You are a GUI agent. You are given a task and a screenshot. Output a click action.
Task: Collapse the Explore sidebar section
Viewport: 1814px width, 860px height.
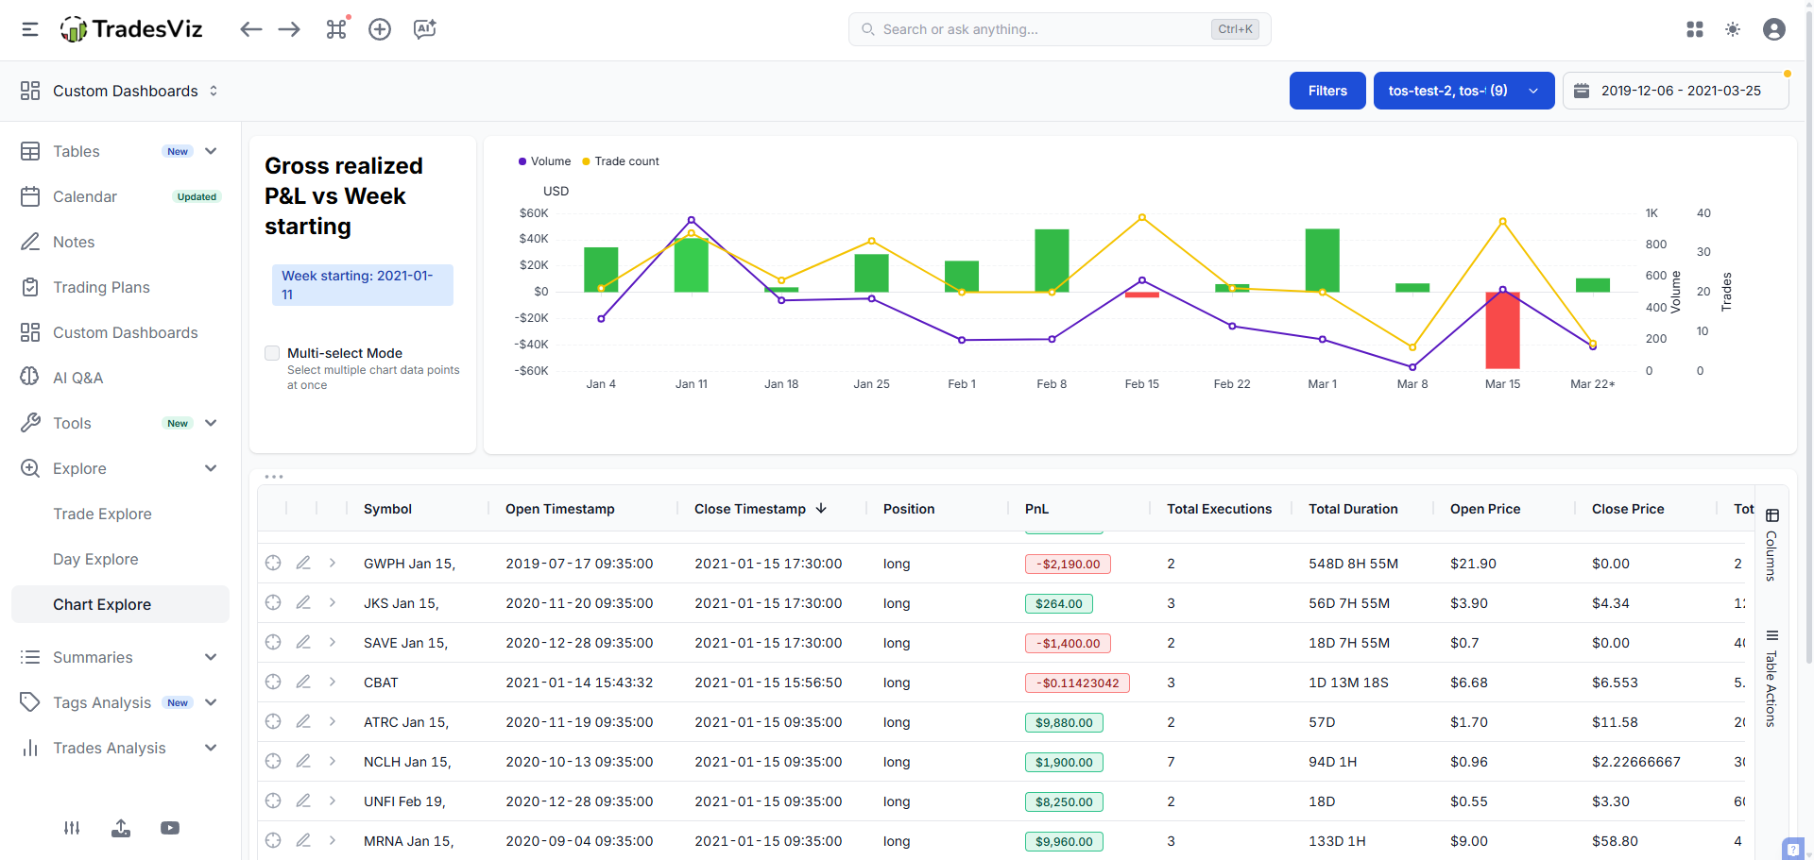pos(211,468)
